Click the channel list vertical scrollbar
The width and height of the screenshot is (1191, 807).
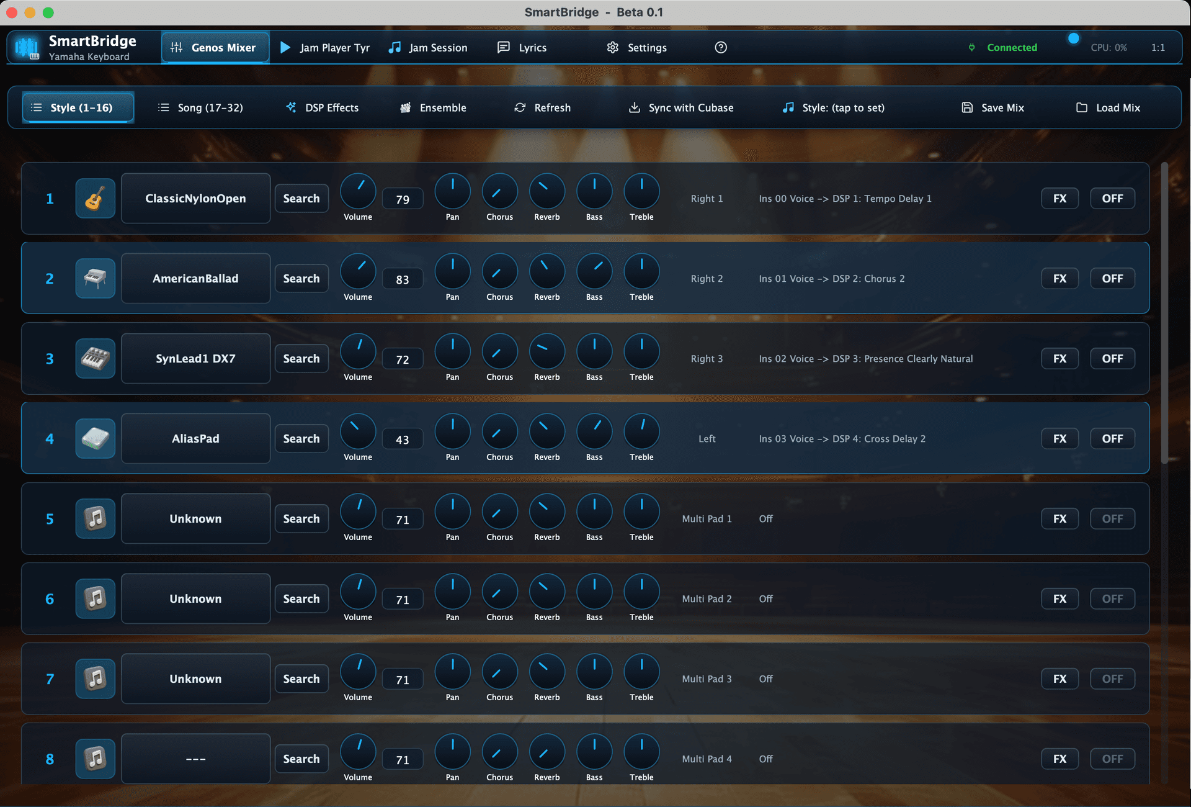(1164, 313)
